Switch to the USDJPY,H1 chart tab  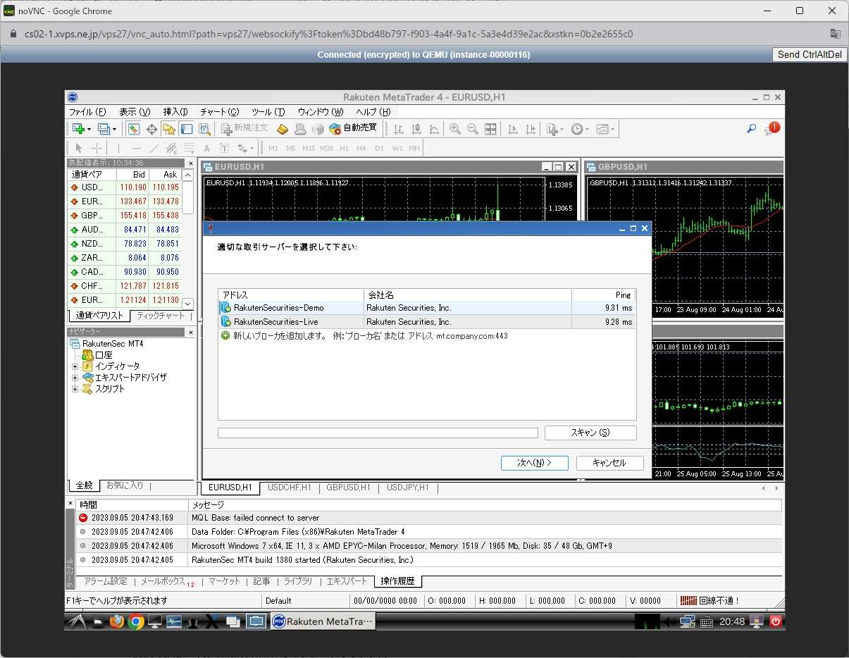click(408, 488)
